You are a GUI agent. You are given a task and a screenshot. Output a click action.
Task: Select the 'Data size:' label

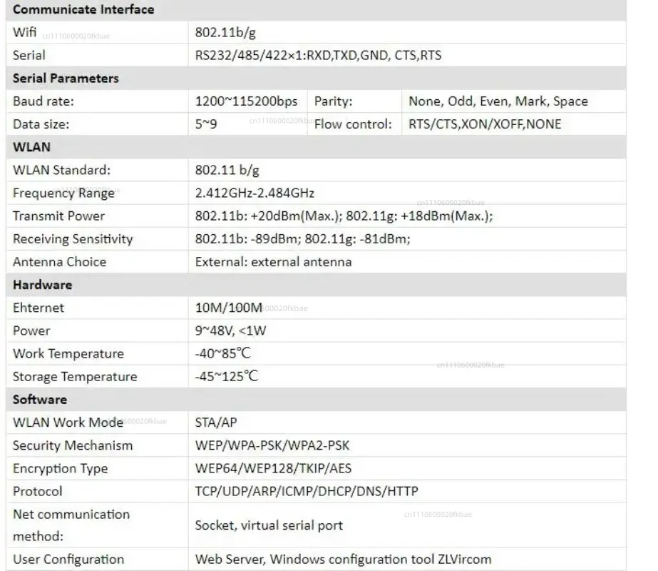pyautogui.click(x=41, y=124)
